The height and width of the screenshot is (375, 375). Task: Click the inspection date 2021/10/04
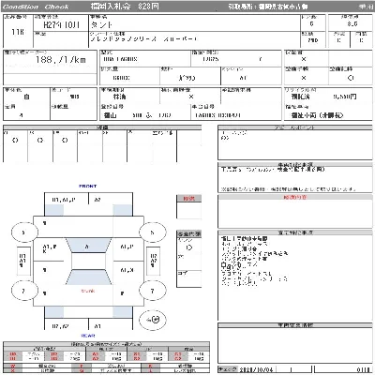256,370
